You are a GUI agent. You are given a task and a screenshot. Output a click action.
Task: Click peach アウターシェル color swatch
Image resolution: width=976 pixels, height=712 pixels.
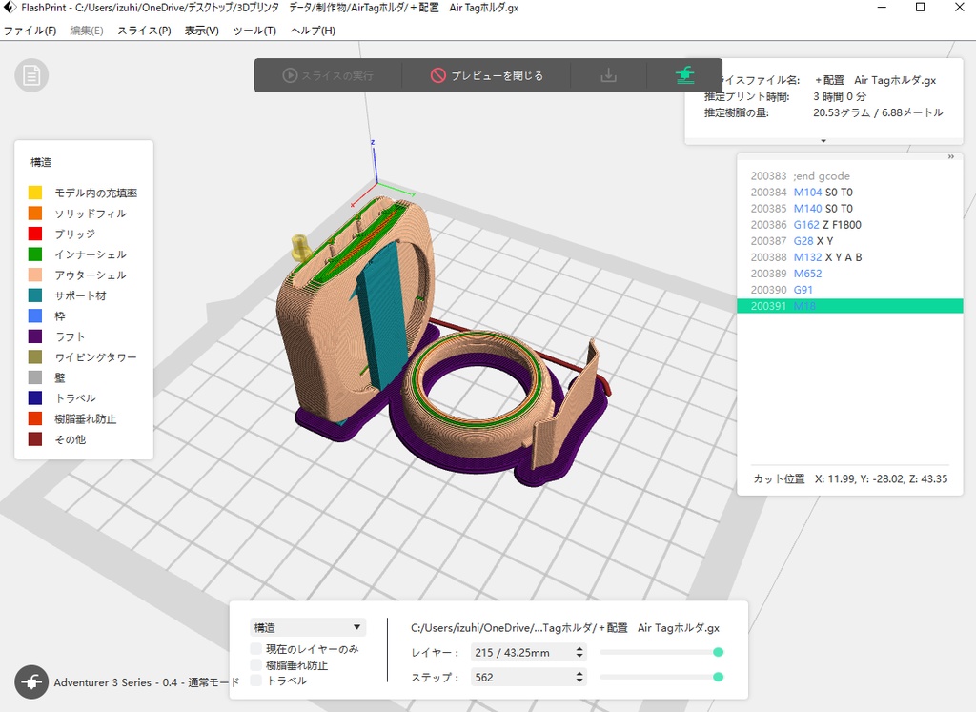click(x=35, y=275)
